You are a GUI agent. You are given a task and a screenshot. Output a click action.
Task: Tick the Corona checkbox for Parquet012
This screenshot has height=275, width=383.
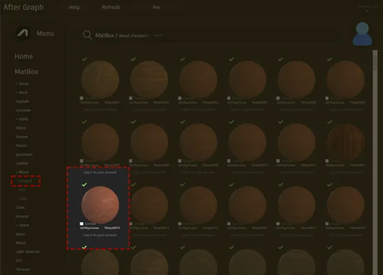click(x=327, y=160)
